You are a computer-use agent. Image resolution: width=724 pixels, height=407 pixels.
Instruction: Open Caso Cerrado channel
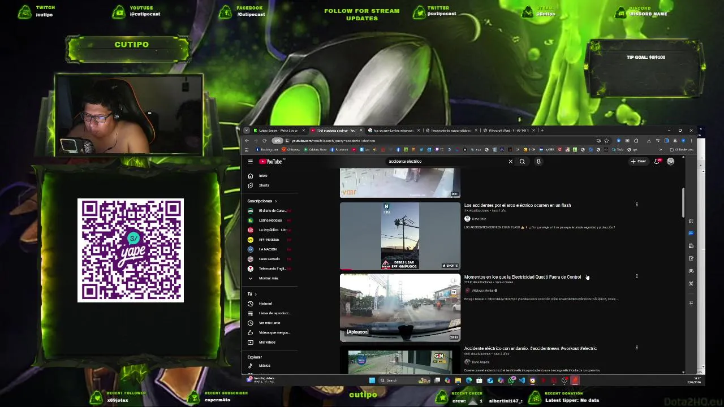pos(269,259)
